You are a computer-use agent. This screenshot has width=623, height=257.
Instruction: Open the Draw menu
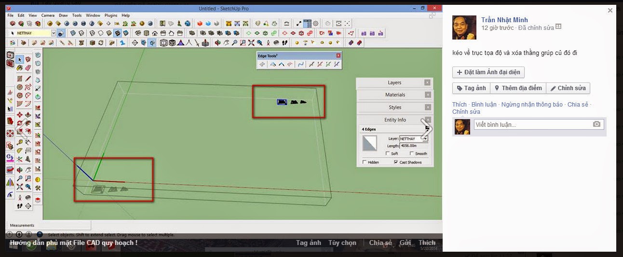[x=63, y=15]
